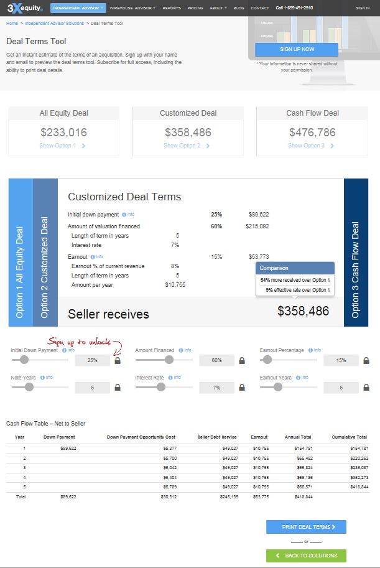Go to the Reports menu item
The image size is (380, 568).
click(x=172, y=8)
